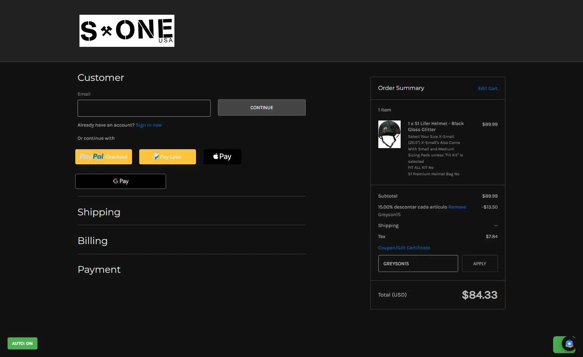Click the Billing section heading
The height and width of the screenshot is (357, 583).
93,241
